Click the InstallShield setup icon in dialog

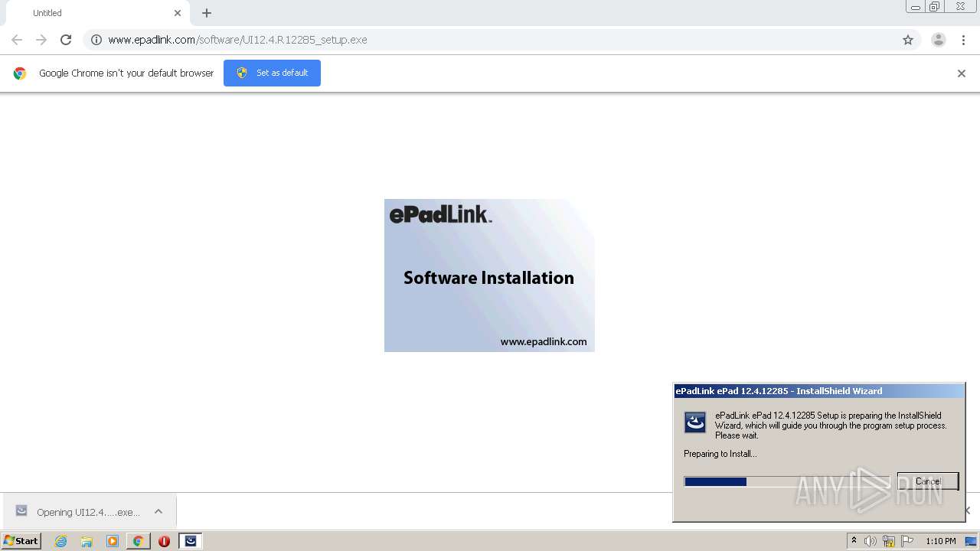pyautogui.click(x=695, y=422)
